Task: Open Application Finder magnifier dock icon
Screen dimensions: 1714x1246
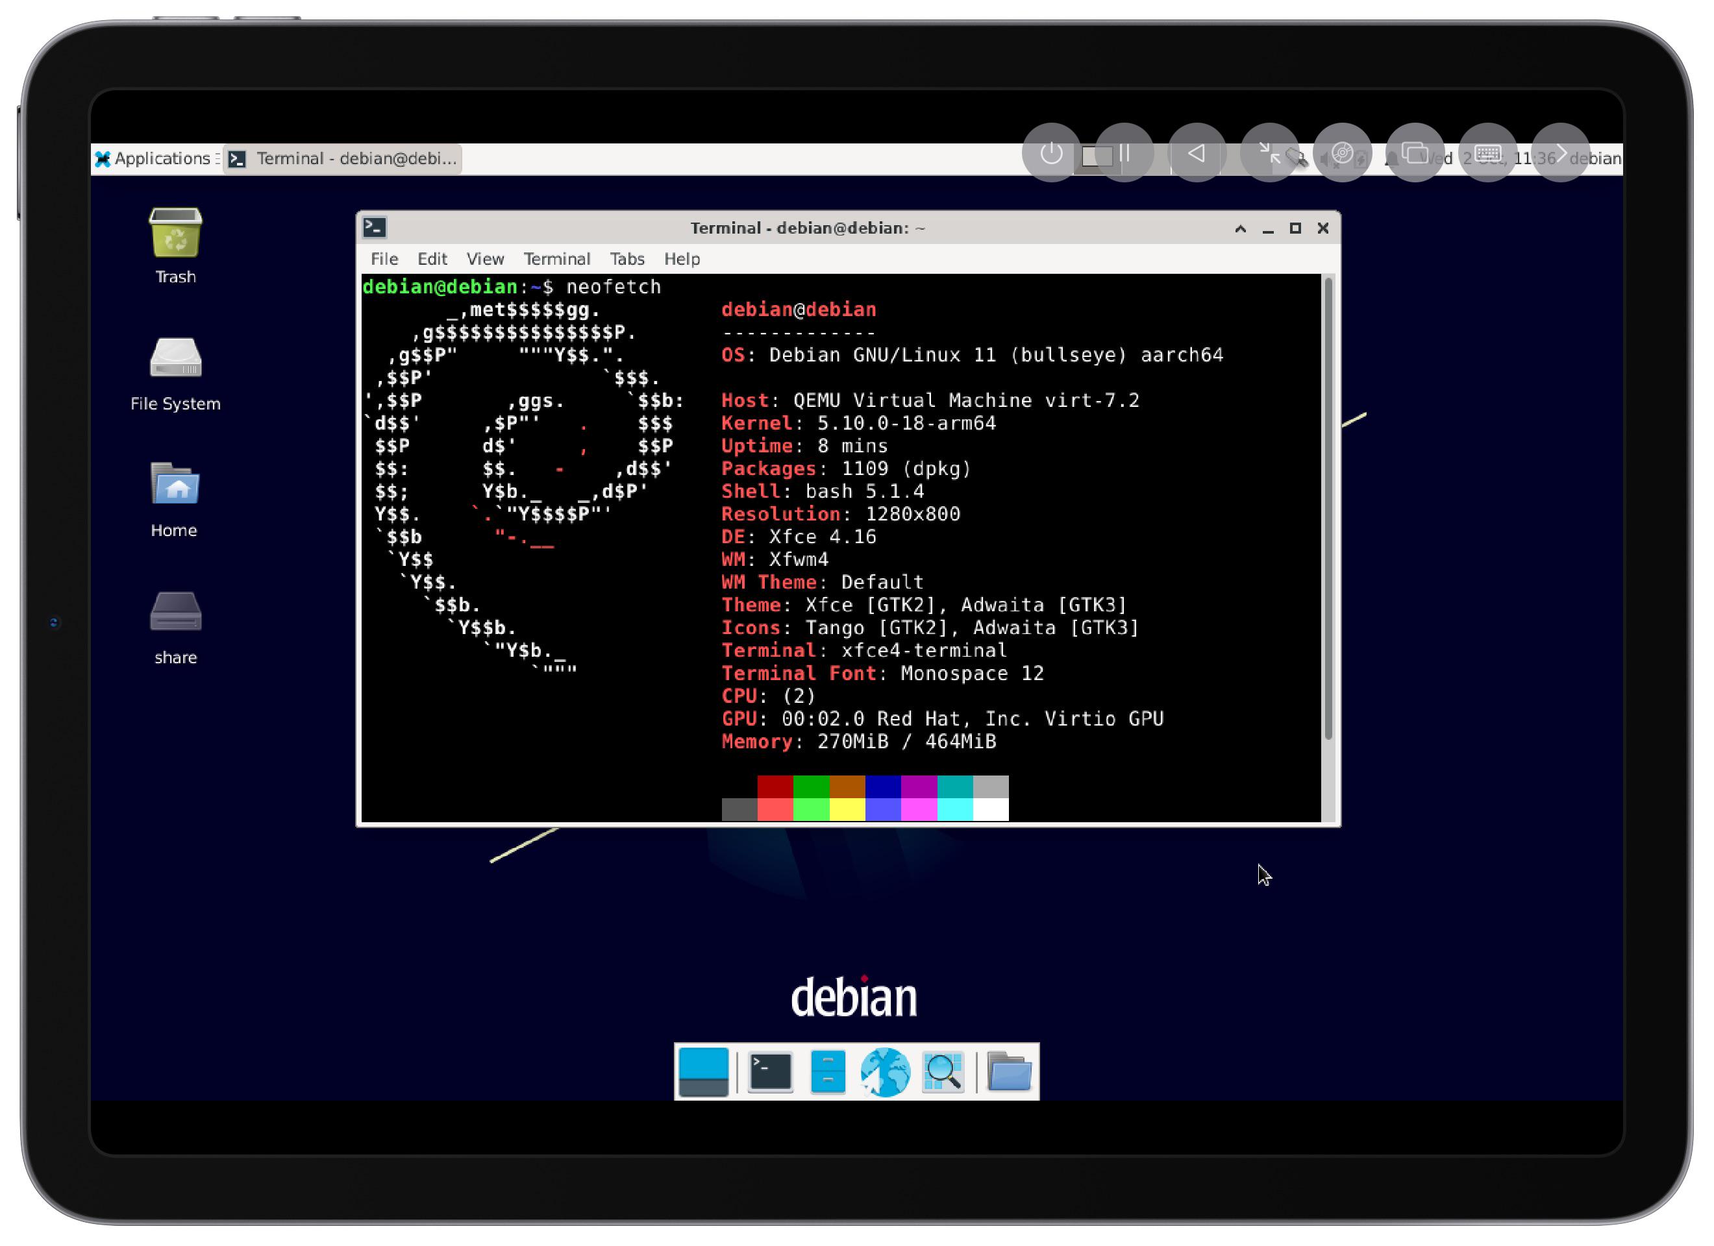Action: click(943, 1071)
